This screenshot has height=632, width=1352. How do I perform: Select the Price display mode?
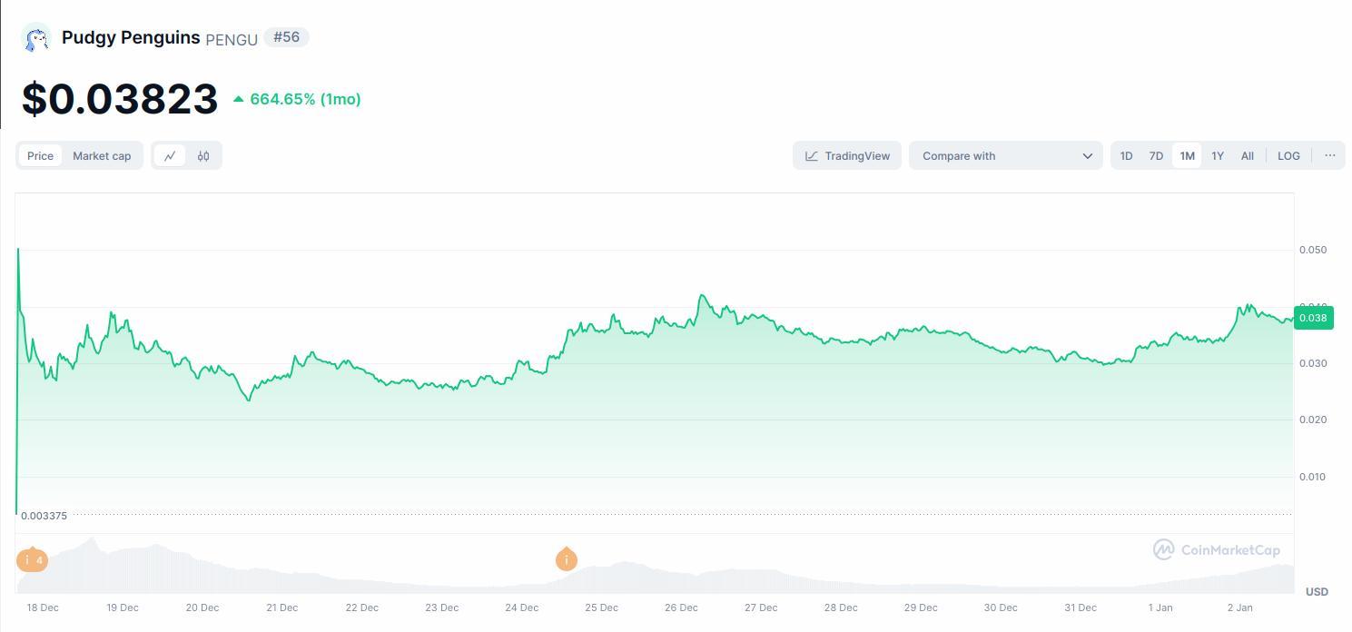coord(40,155)
